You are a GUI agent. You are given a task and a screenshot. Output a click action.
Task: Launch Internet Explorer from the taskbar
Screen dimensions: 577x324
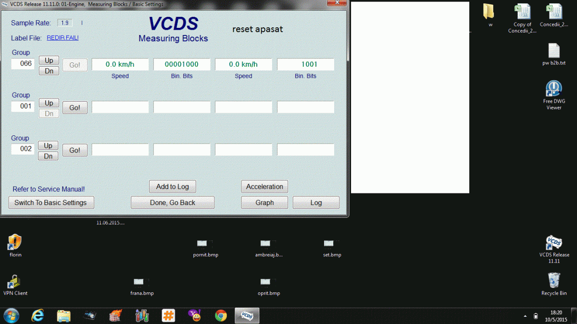[38, 315]
